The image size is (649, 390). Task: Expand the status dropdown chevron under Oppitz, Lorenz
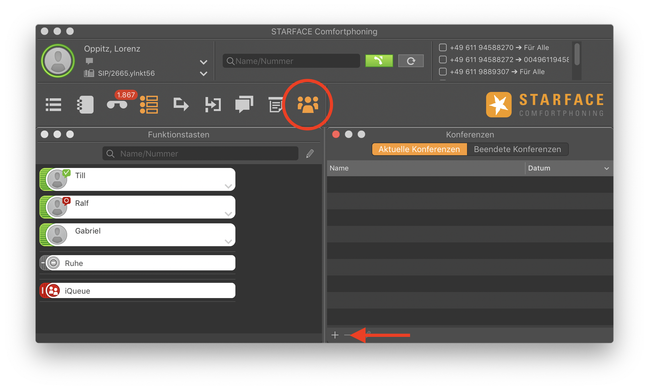tap(203, 62)
